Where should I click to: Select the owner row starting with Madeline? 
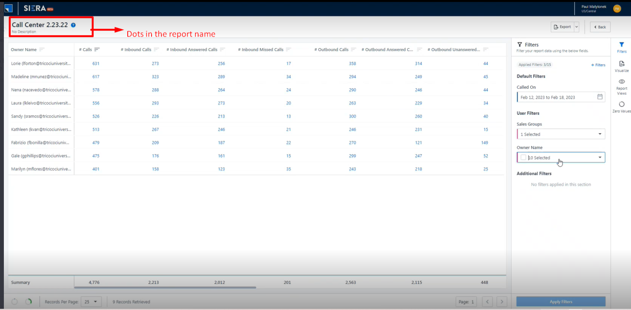pyautogui.click(x=41, y=77)
